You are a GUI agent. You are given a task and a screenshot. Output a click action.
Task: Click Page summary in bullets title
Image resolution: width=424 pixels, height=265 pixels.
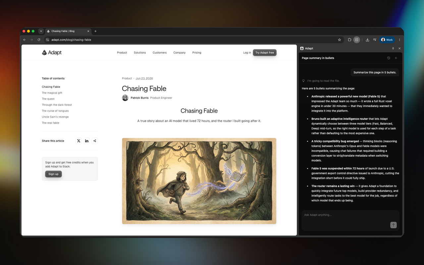[x=318, y=58]
